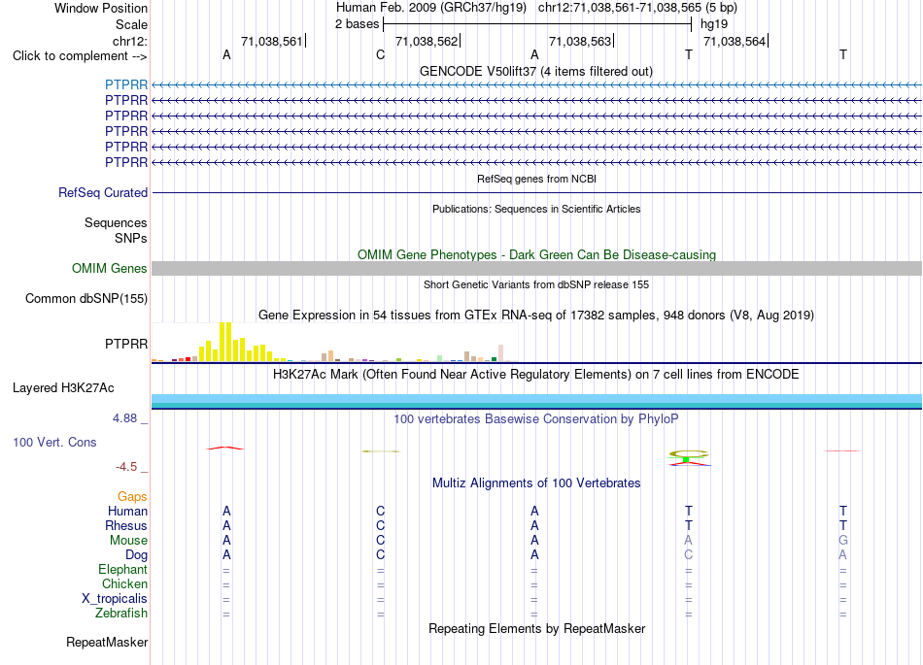Click the chr12: base position label

coord(129,41)
